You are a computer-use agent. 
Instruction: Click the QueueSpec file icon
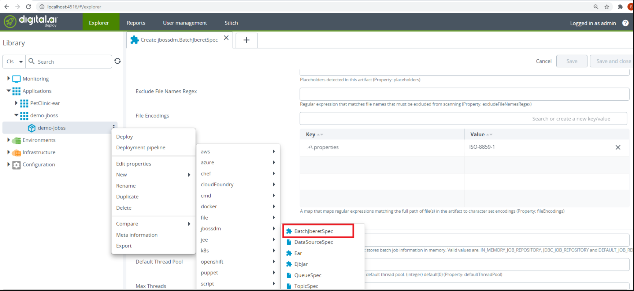point(289,275)
